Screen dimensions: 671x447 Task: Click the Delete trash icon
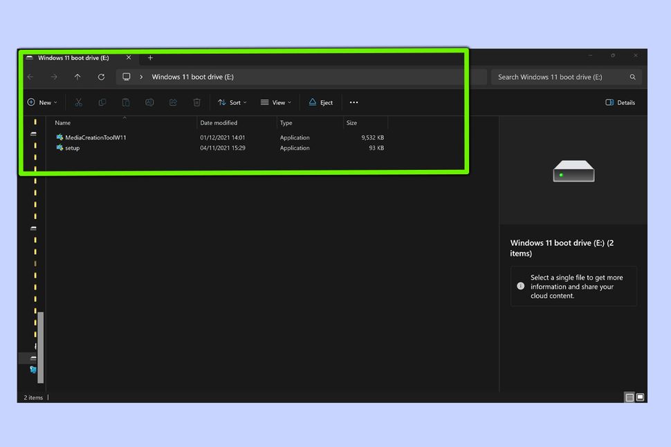197,102
